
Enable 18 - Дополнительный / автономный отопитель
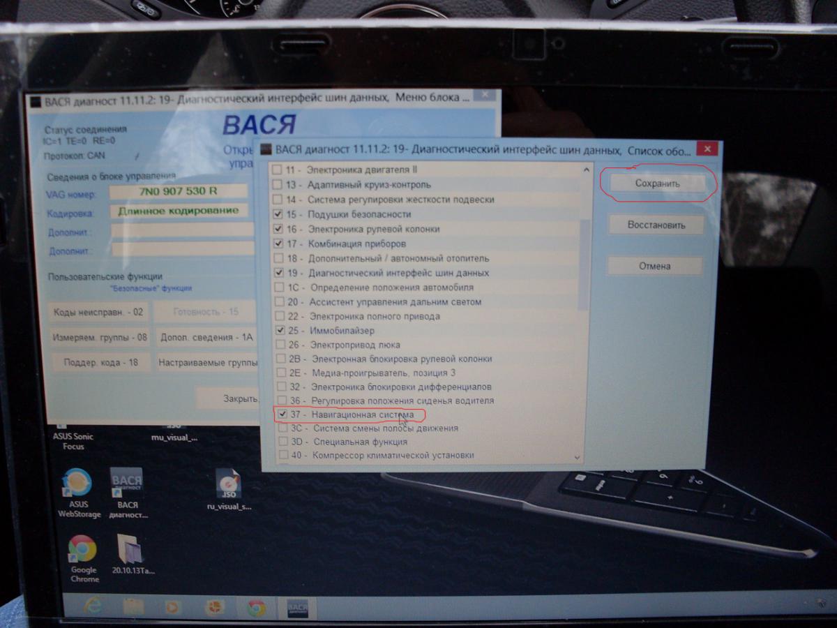coord(279,258)
